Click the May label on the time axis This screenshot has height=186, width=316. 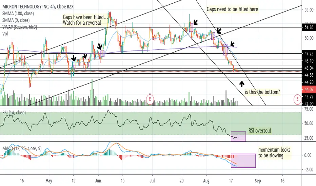pyautogui.click(x=49, y=181)
